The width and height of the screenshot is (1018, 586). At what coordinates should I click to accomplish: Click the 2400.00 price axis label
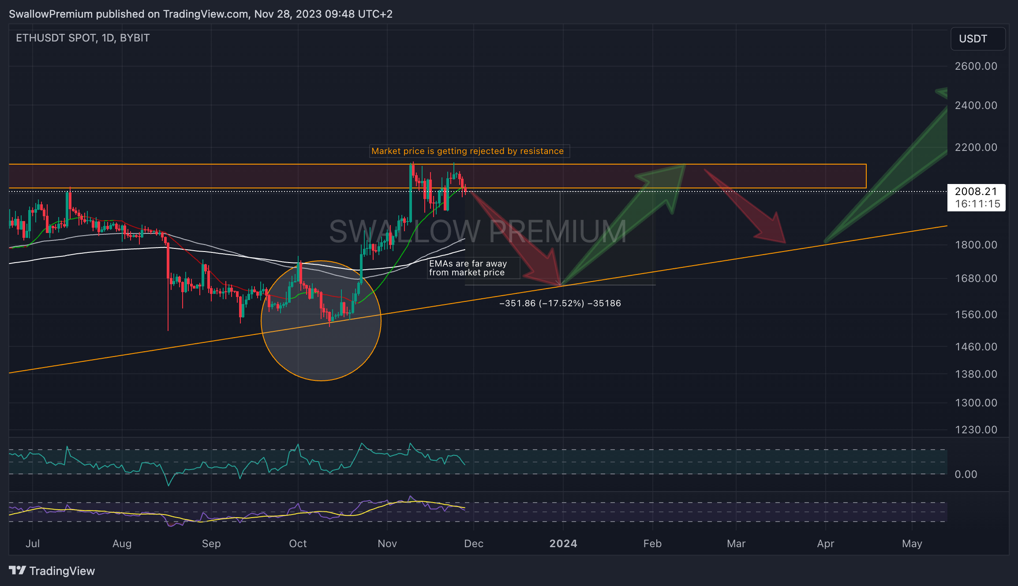tap(976, 105)
